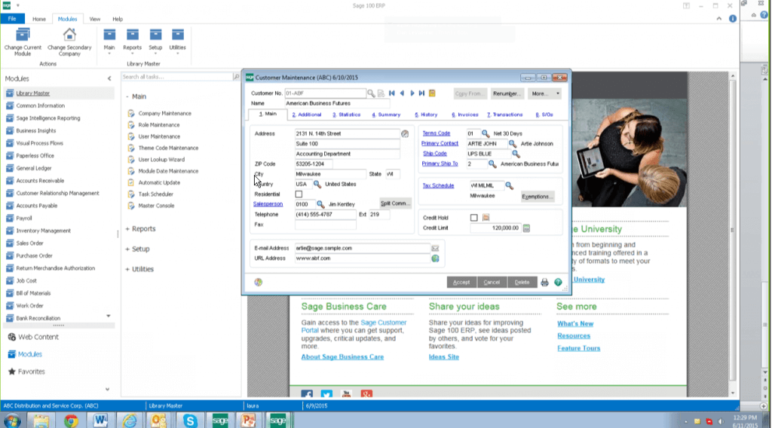Click envelope icon next to E-mail Address
The height and width of the screenshot is (428, 772).
[435, 248]
